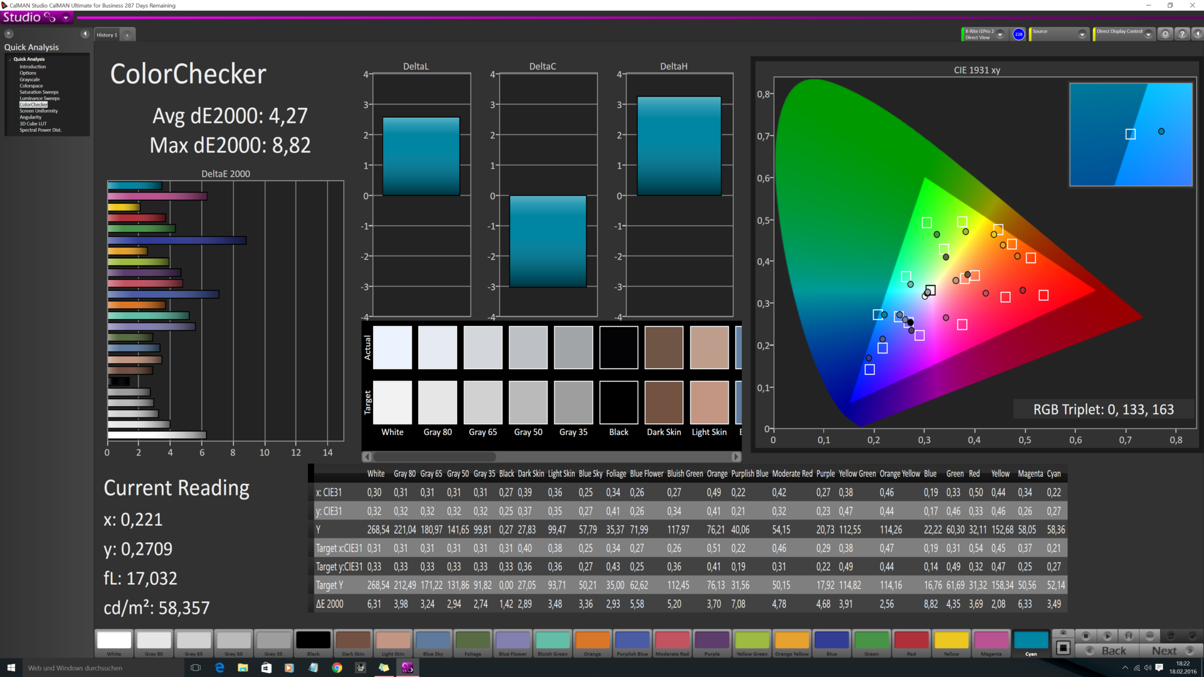
Task: Select the Magenta color swatch
Action: pos(991,641)
